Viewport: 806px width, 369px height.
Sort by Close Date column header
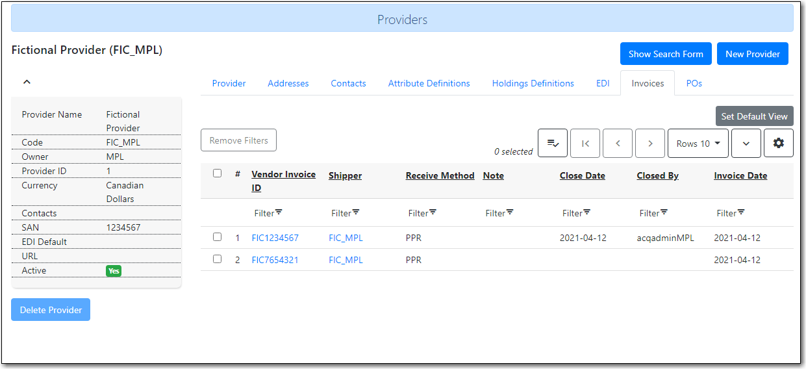point(583,175)
